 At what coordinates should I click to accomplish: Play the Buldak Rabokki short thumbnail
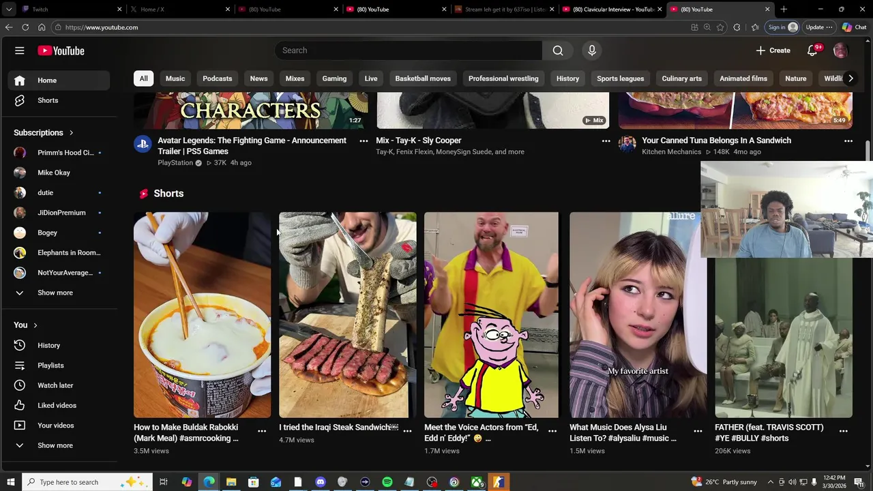tap(202, 314)
